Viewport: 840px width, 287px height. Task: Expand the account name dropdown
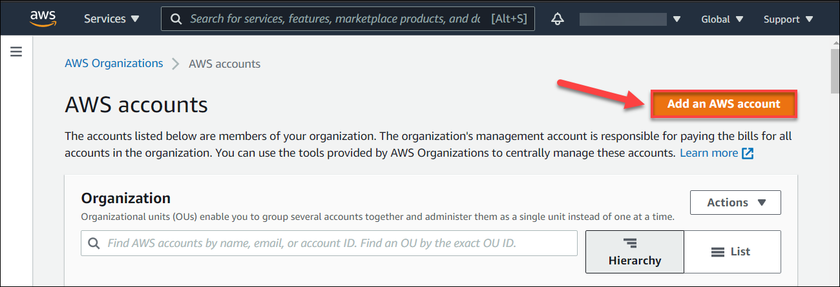630,19
